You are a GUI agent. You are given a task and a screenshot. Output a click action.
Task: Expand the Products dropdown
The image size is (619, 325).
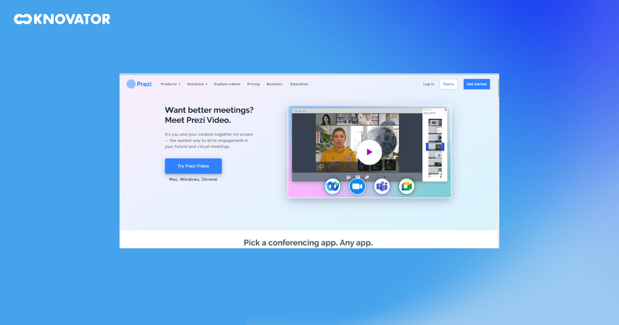click(170, 84)
